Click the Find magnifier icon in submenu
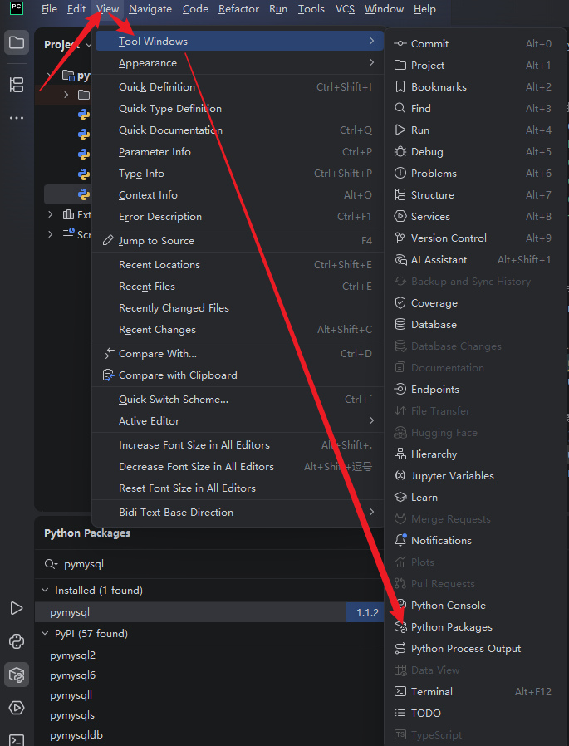The image size is (569, 746). click(x=400, y=108)
